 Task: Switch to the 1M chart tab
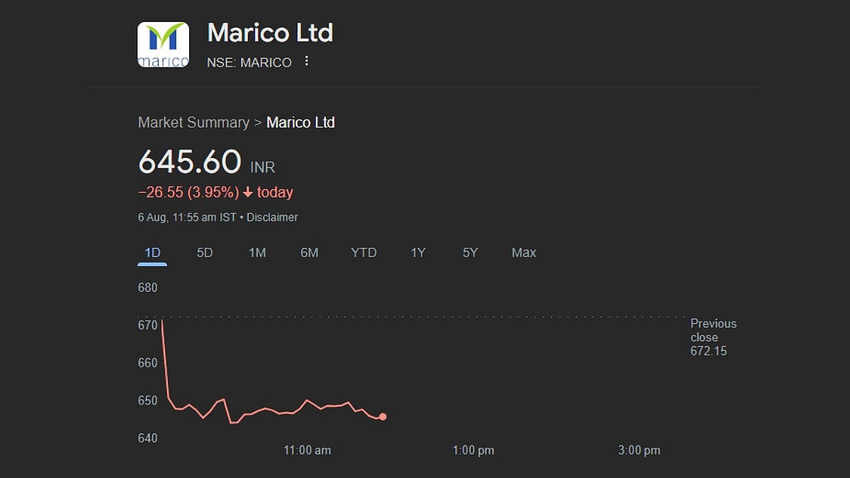pyautogui.click(x=257, y=253)
